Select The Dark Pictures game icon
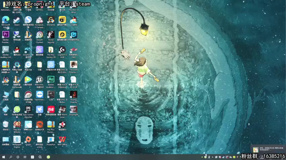The width and height of the screenshot is (286, 160). click(74, 67)
